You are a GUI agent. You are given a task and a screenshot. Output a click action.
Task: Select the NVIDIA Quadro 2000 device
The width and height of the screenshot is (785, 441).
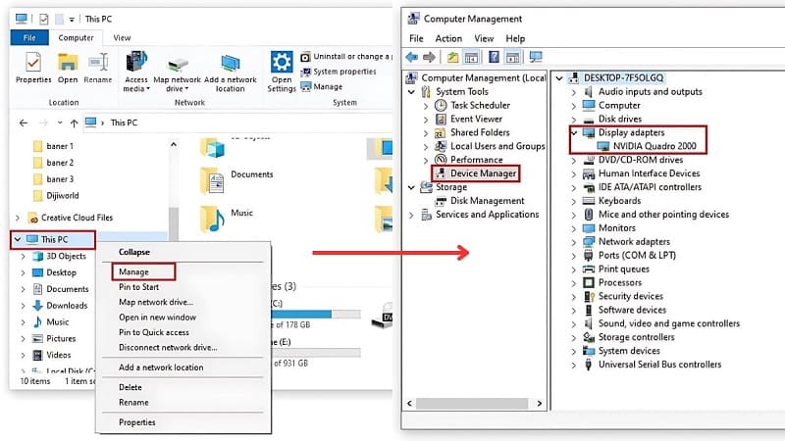pos(641,145)
